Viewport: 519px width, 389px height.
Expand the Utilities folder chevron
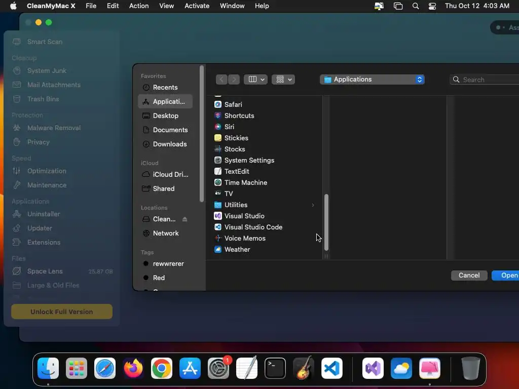pyautogui.click(x=313, y=205)
